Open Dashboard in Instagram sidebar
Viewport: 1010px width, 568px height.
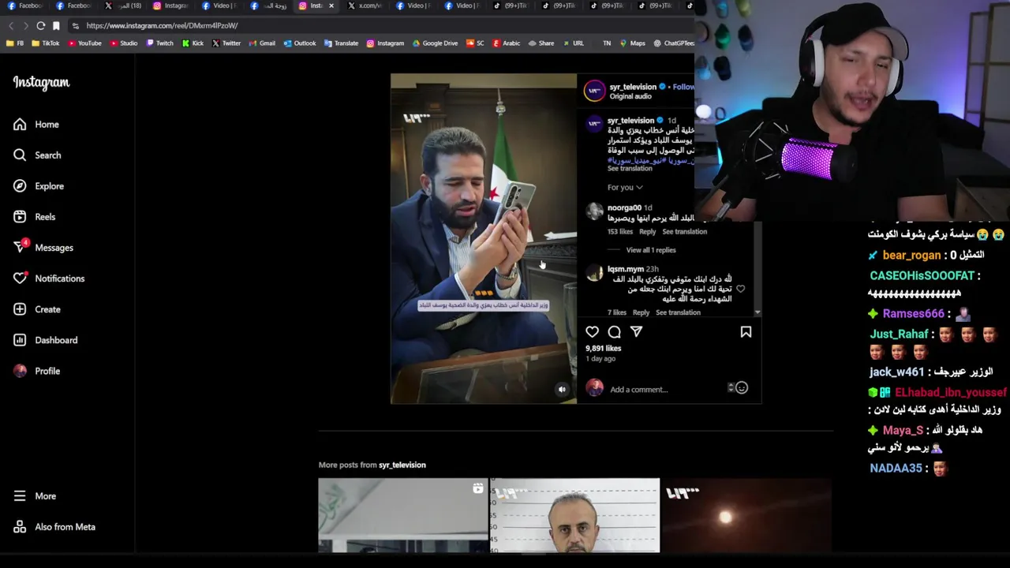pos(46,340)
